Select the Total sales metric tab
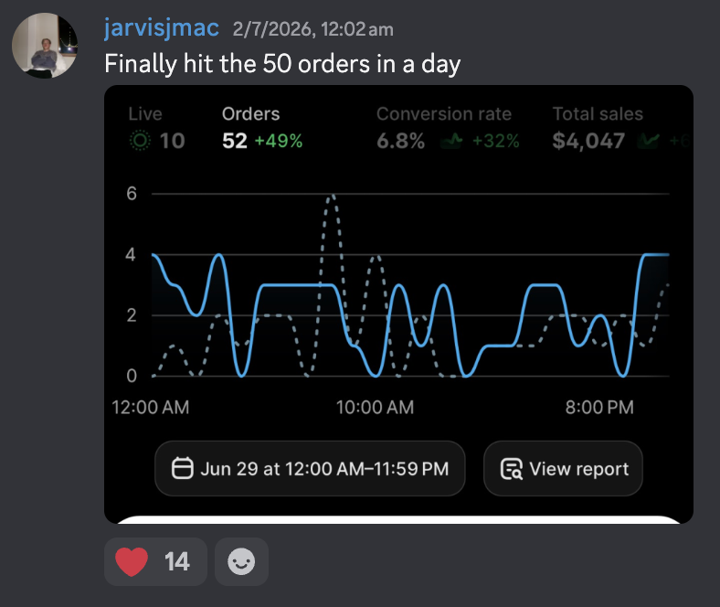The image size is (720, 607). click(x=619, y=128)
